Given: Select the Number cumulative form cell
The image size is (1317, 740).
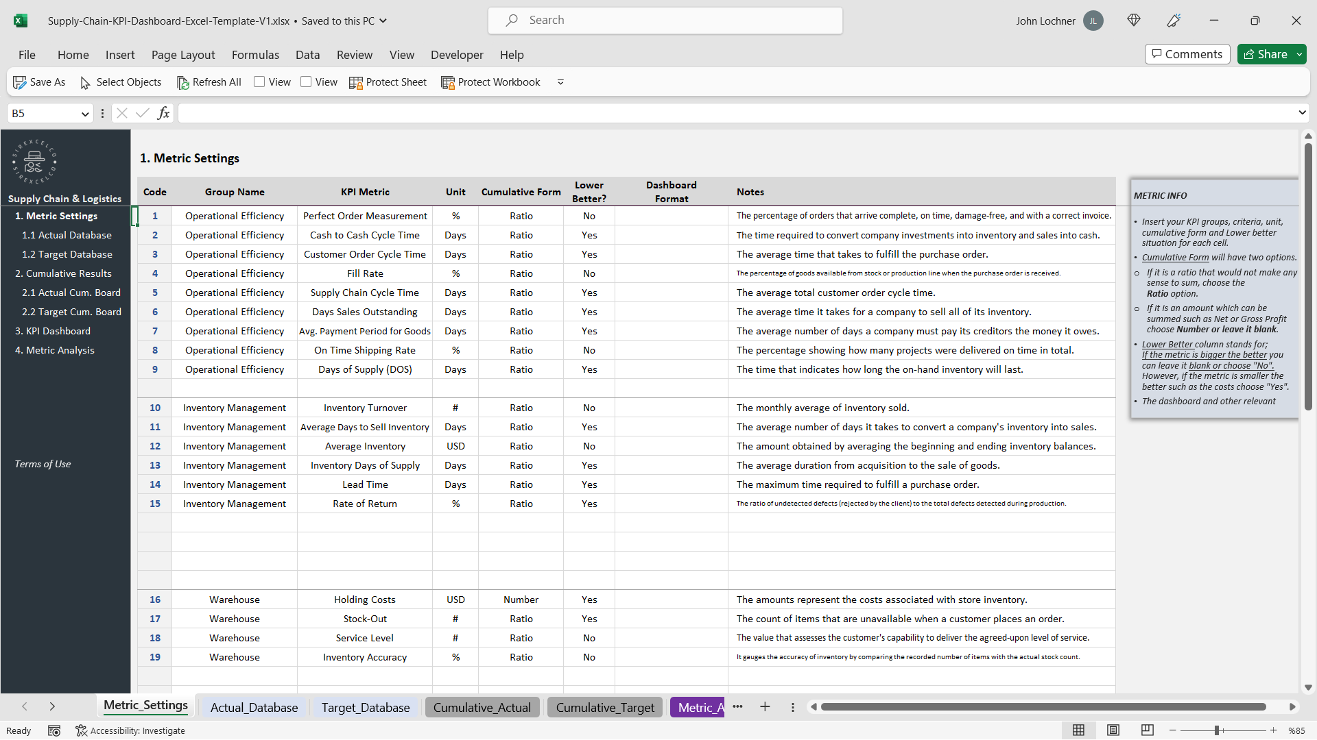Looking at the screenshot, I should pyautogui.click(x=521, y=600).
